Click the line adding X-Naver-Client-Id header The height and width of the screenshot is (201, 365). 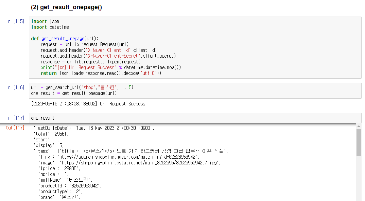pos(99,50)
